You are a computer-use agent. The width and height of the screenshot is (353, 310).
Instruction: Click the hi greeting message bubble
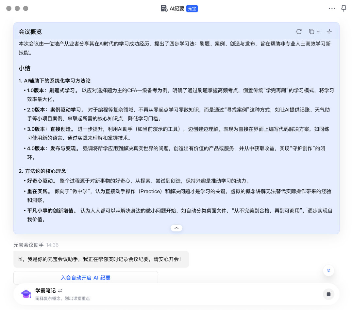click(101, 259)
